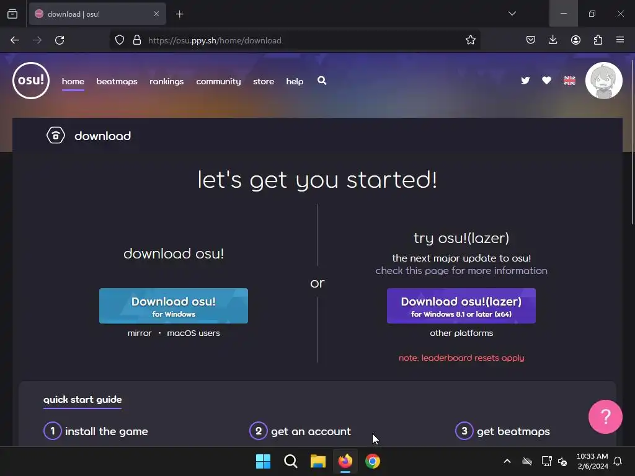Save the page to Pocket with the Pocket icon
The image size is (635, 476).
531,40
